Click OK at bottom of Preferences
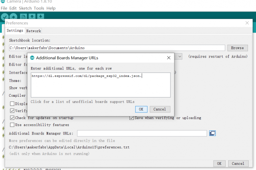The image size is (256, 170). click(x=219, y=163)
